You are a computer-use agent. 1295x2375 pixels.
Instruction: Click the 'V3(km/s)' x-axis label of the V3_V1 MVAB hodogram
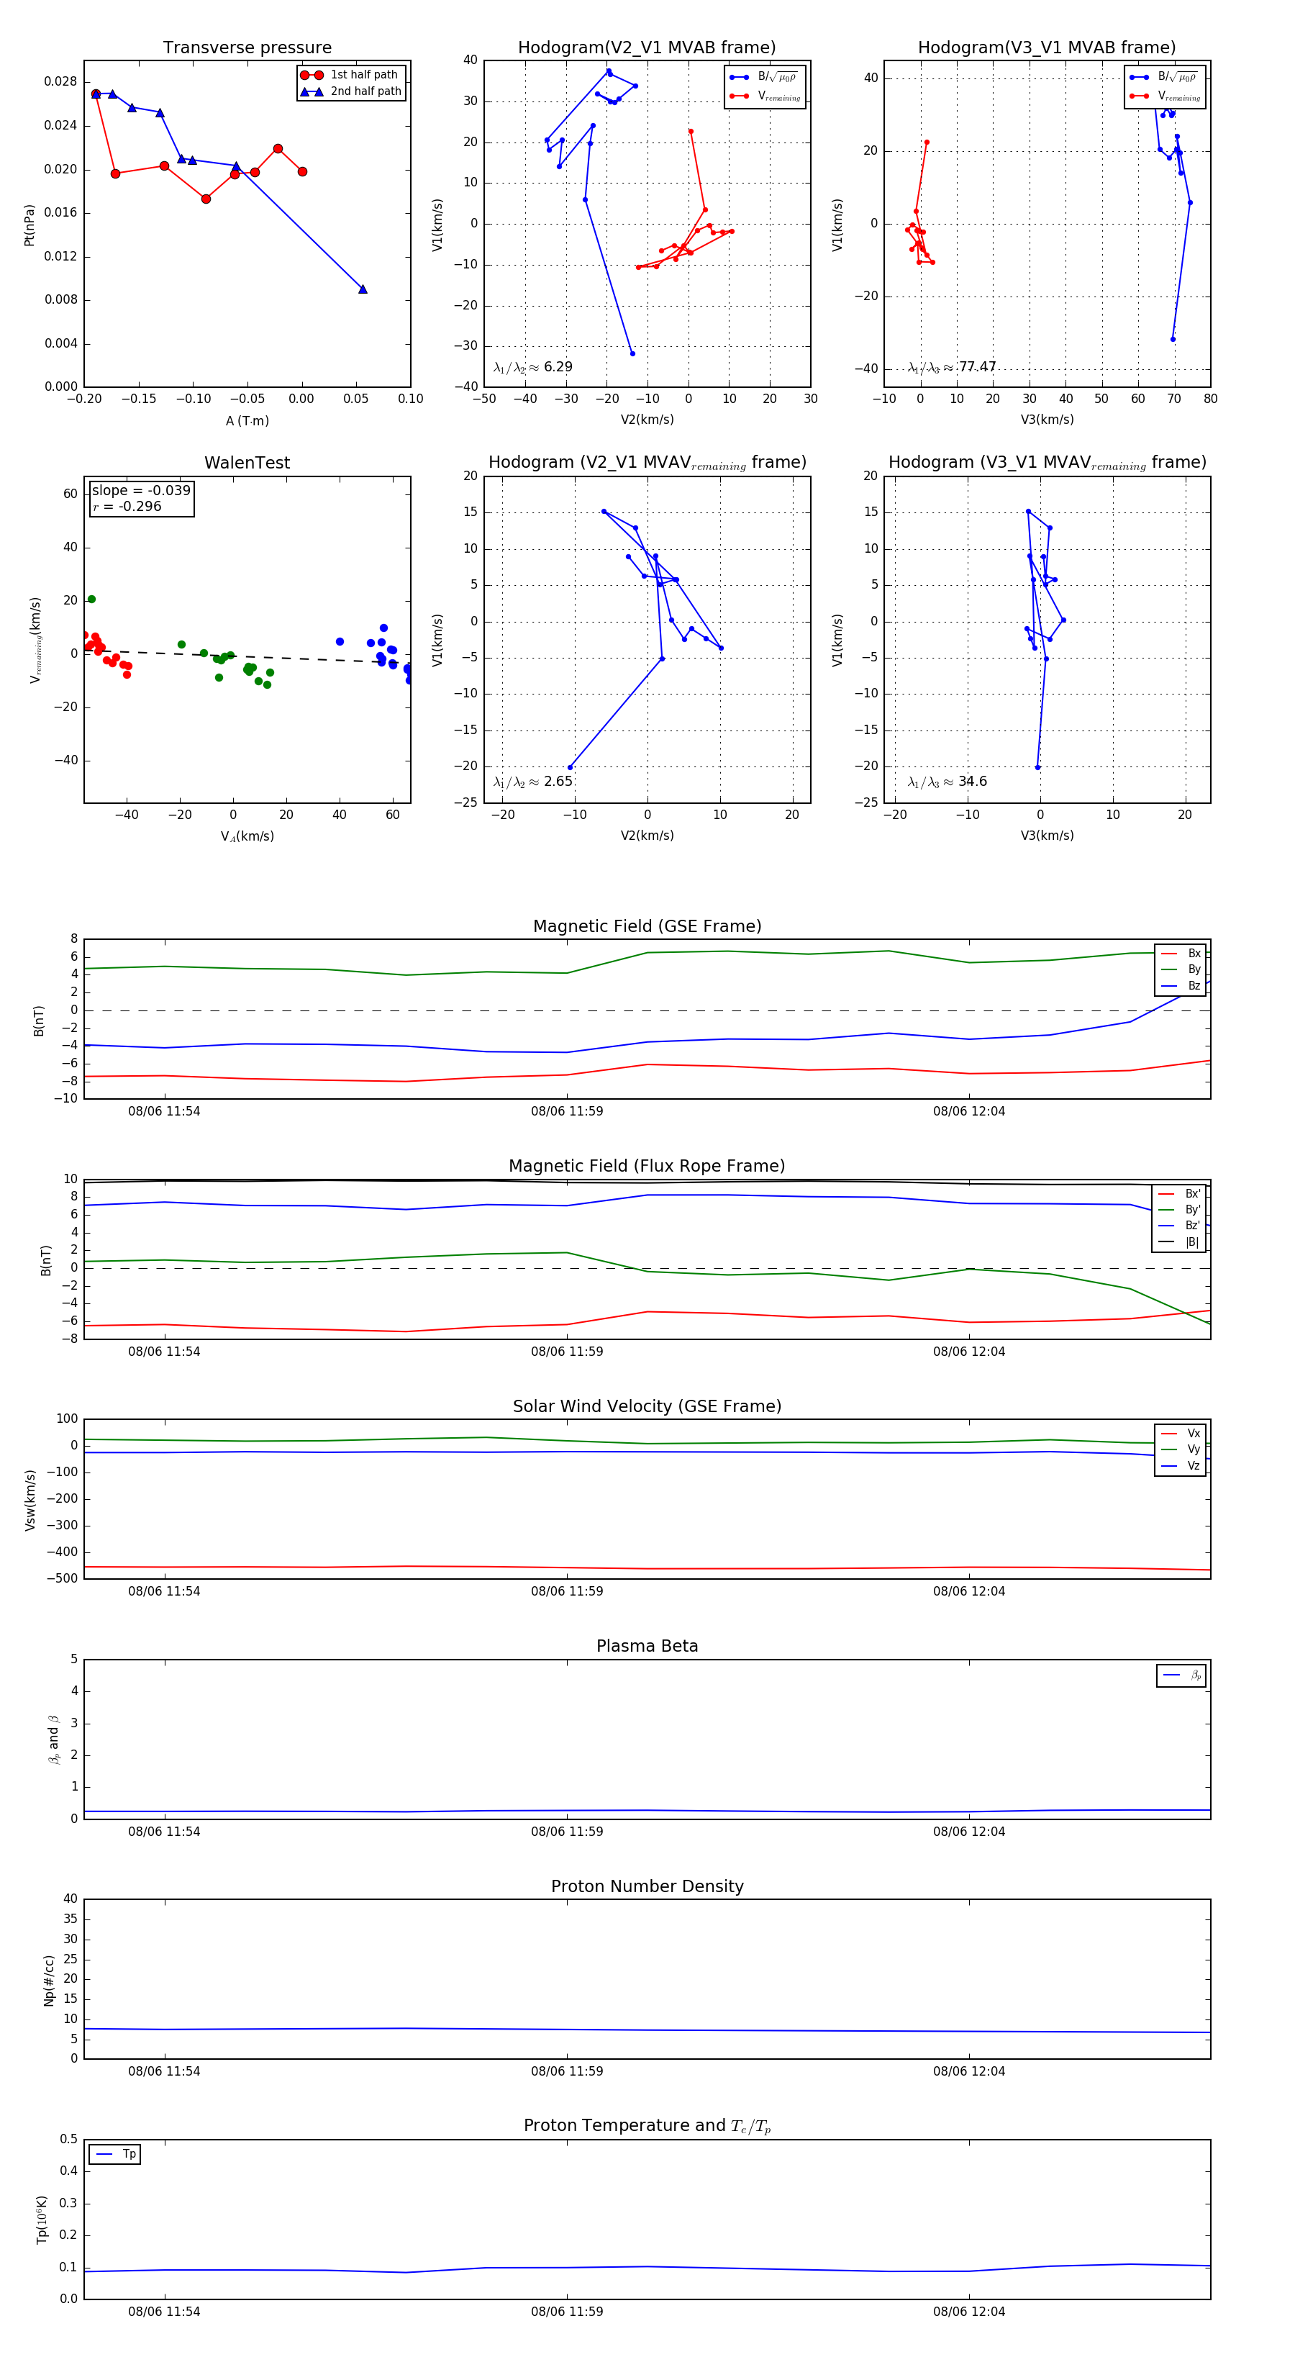[x=1047, y=420]
